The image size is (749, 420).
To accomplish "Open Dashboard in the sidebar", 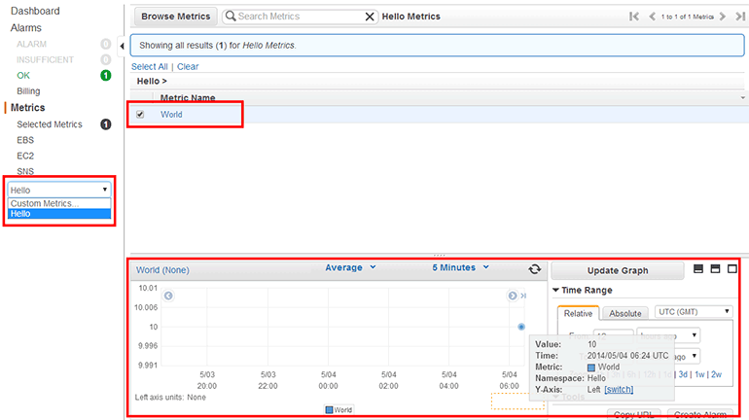I will pos(35,11).
